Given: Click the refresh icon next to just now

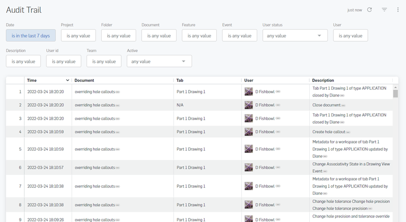Looking at the screenshot, I should coord(369,10).
